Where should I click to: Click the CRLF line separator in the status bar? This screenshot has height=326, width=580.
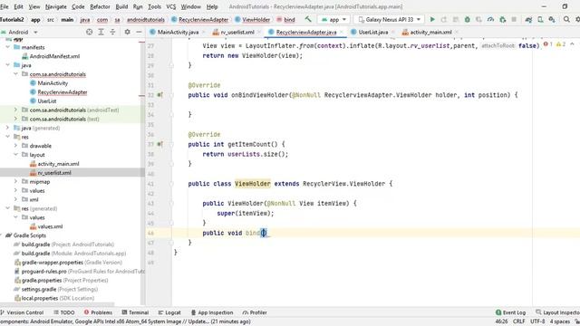(518, 321)
